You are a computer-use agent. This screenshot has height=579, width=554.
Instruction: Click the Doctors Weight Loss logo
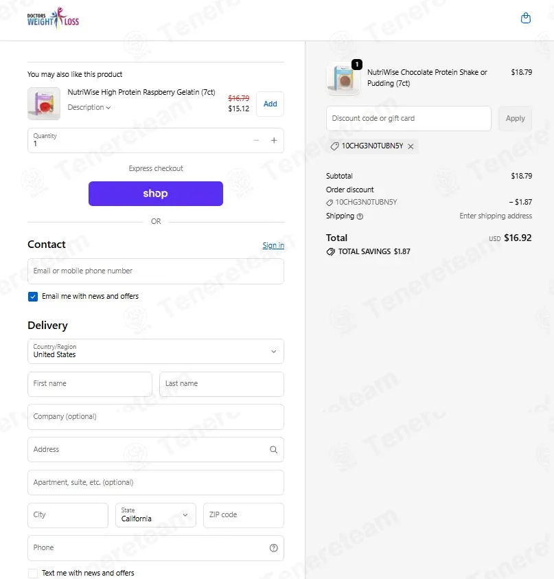coord(53,19)
